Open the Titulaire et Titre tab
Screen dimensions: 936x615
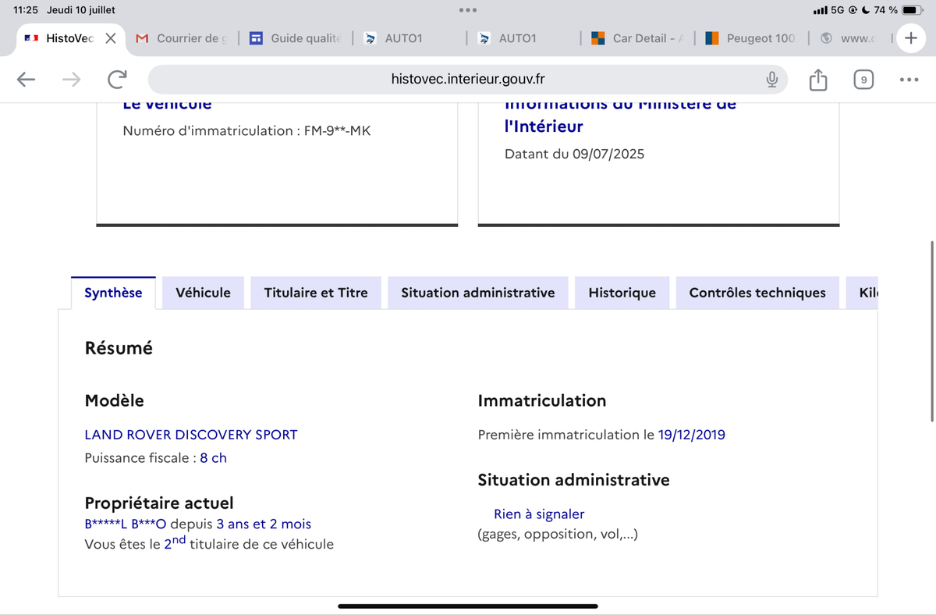pos(316,293)
